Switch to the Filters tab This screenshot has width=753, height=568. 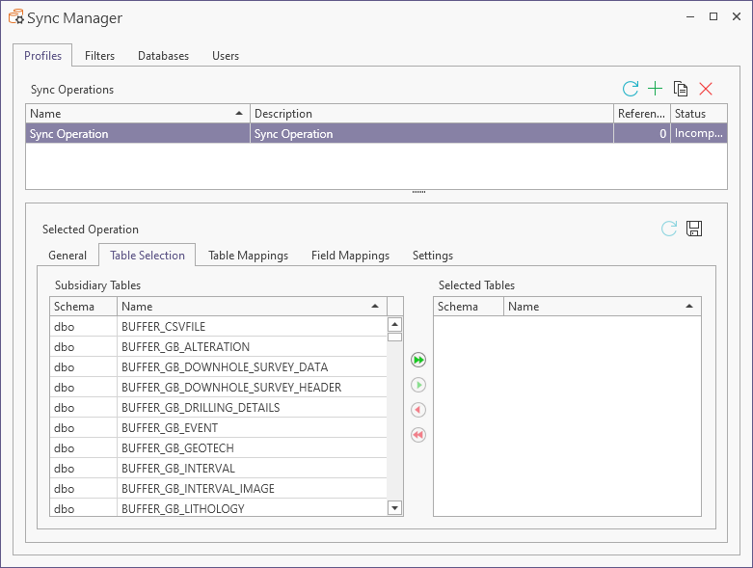click(x=99, y=56)
